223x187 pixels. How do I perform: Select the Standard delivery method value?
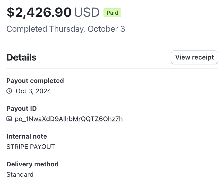(x=20, y=174)
